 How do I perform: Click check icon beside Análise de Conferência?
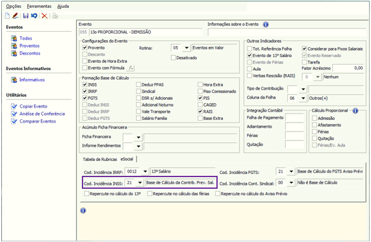click(14, 114)
